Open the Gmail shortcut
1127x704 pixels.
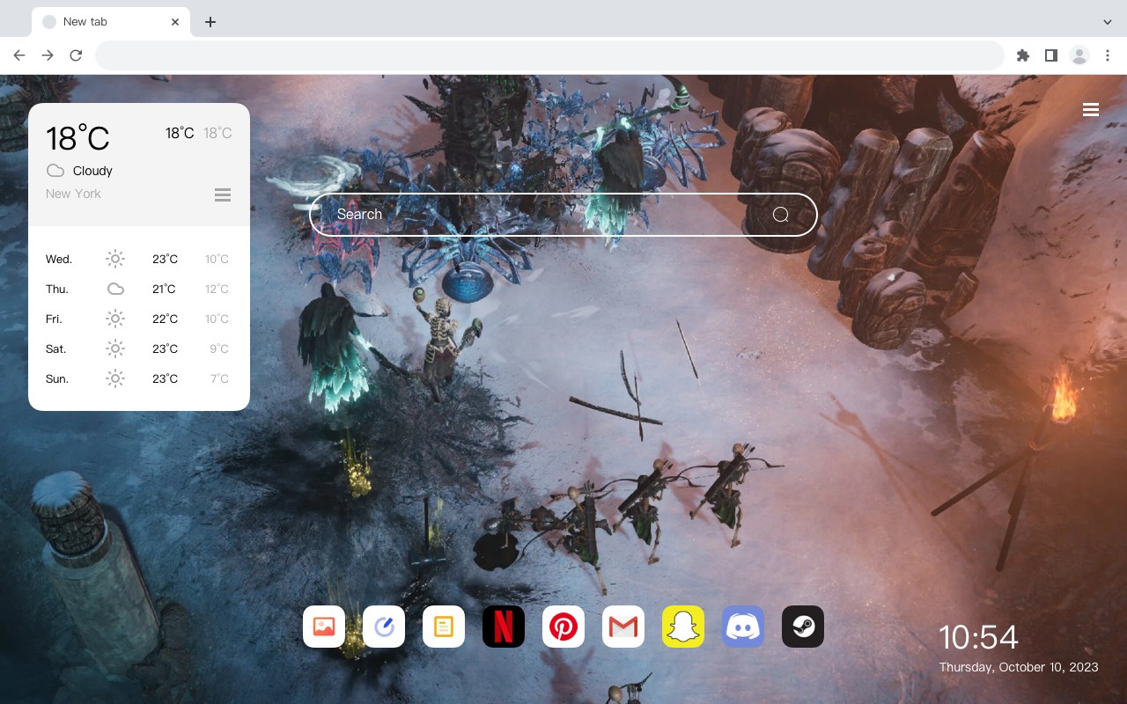pyautogui.click(x=623, y=627)
